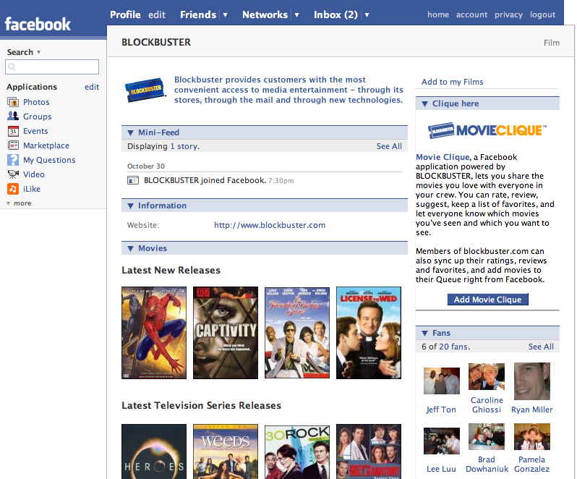Click the Add Movie Clique button
The image size is (577, 479).
[x=487, y=300]
